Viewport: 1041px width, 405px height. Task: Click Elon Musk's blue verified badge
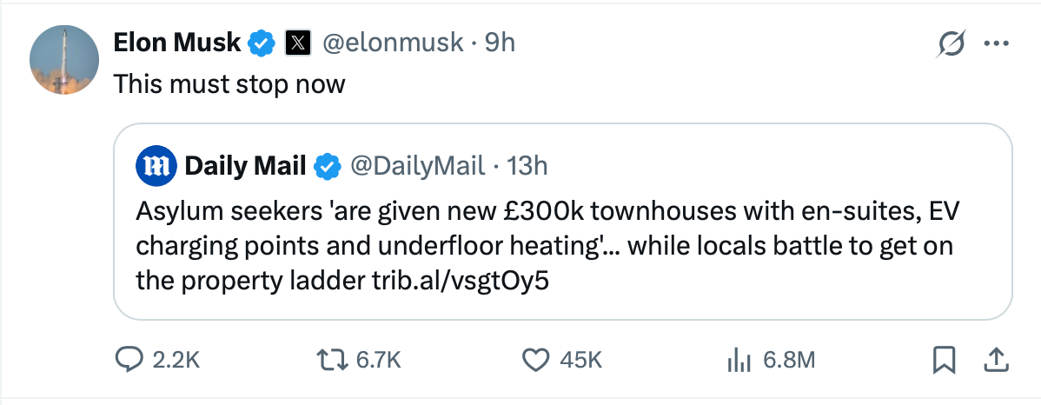tap(262, 42)
